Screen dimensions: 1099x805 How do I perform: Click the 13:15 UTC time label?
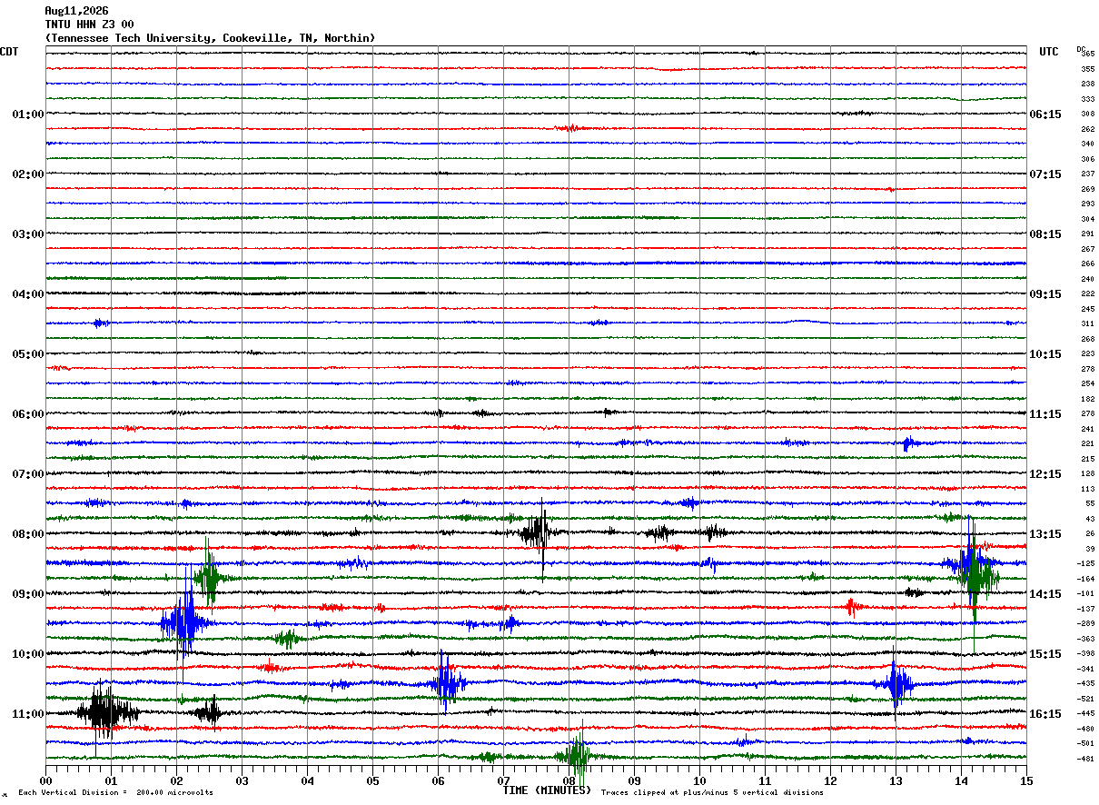[x=1045, y=533]
